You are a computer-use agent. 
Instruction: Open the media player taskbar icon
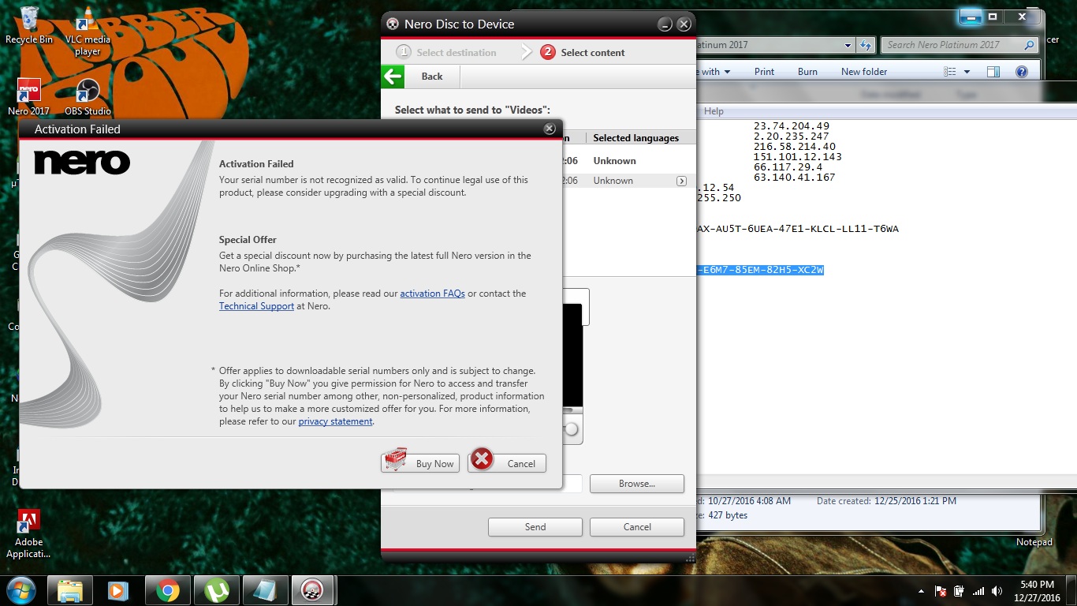pyautogui.click(x=118, y=590)
